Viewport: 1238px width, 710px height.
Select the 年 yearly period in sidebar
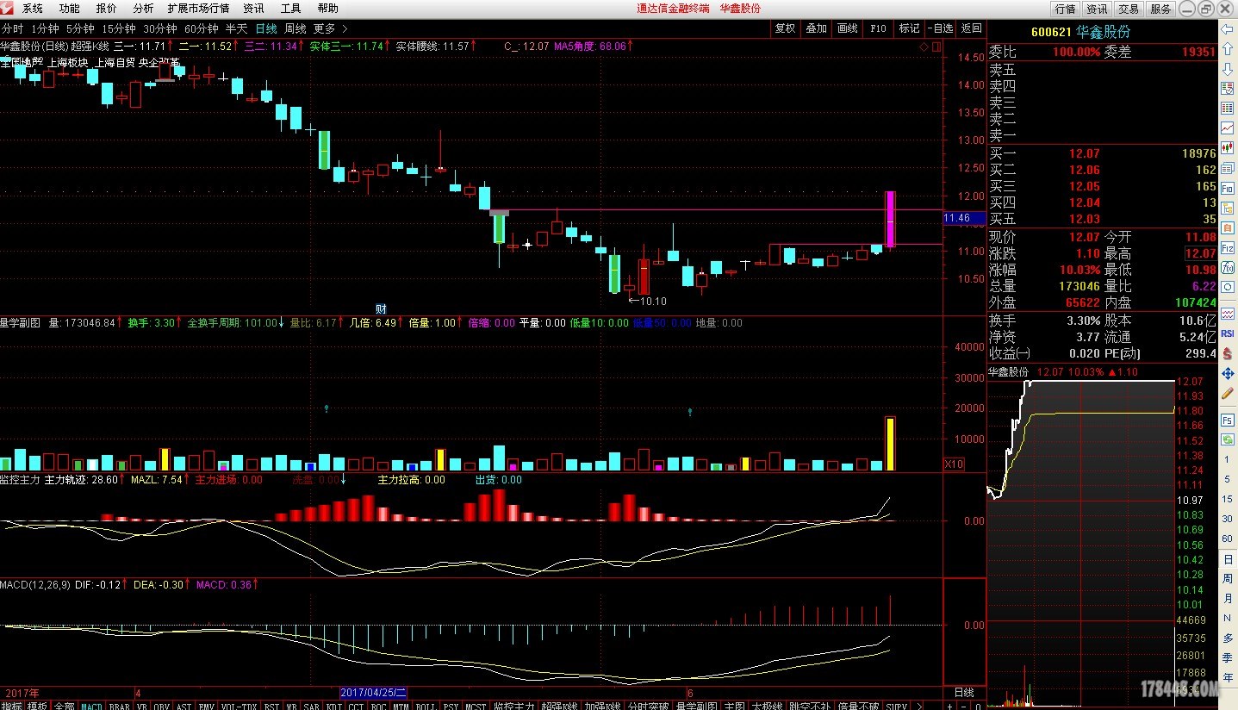point(1228,678)
